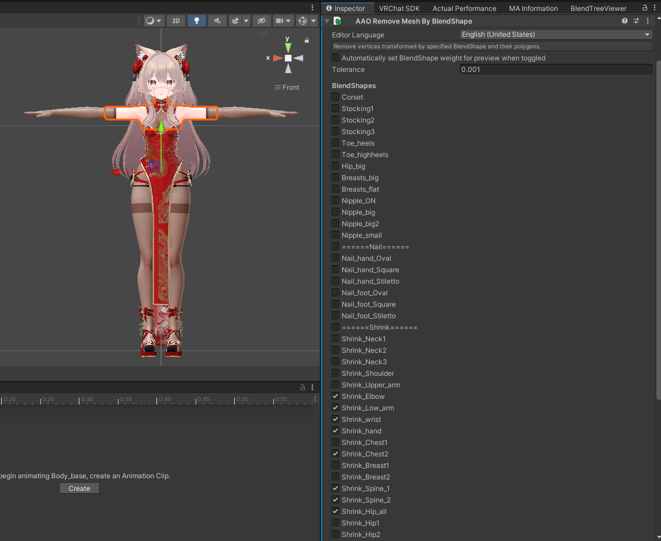Toggle scene lighting in the Scene view toolbar
Screen dimensions: 661x541
pos(196,21)
